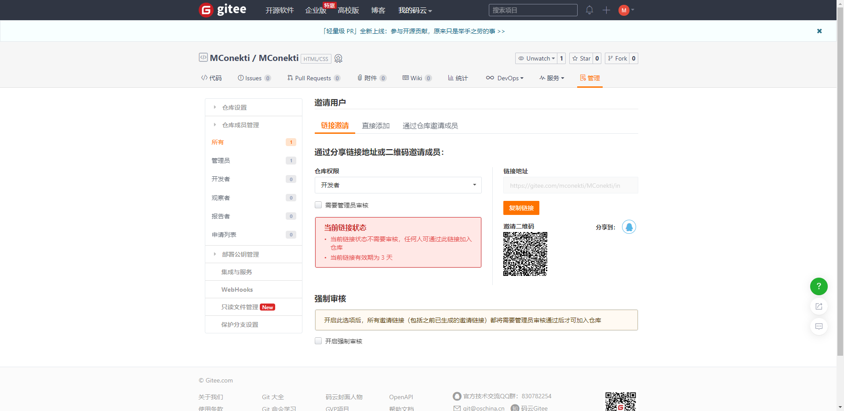Switch to the 直接添加 tab

tap(376, 126)
